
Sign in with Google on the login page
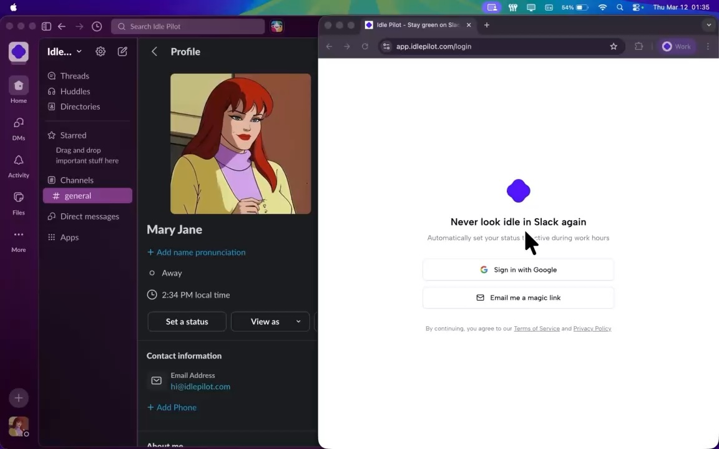point(518,269)
